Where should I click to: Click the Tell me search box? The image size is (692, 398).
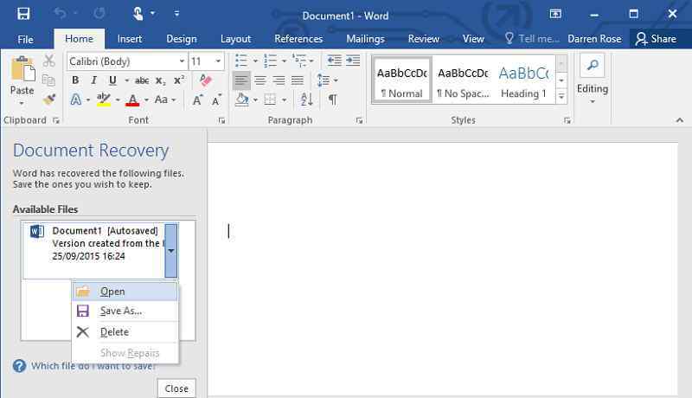pyautogui.click(x=532, y=39)
